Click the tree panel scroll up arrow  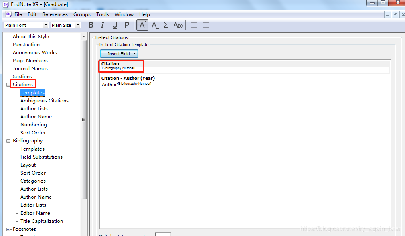pyautogui.click(x=84, y=36)
